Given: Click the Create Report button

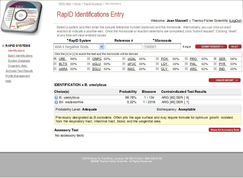Looking at the screenshot, I should pyautogui.click(x=224, y=80).
